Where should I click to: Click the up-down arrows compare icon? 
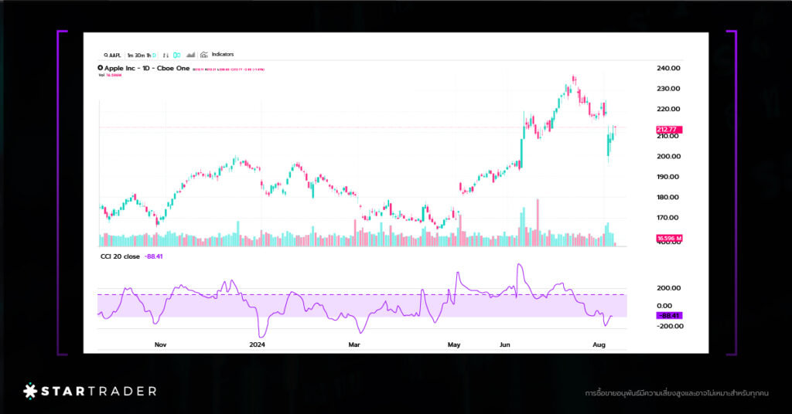(166, 55)
